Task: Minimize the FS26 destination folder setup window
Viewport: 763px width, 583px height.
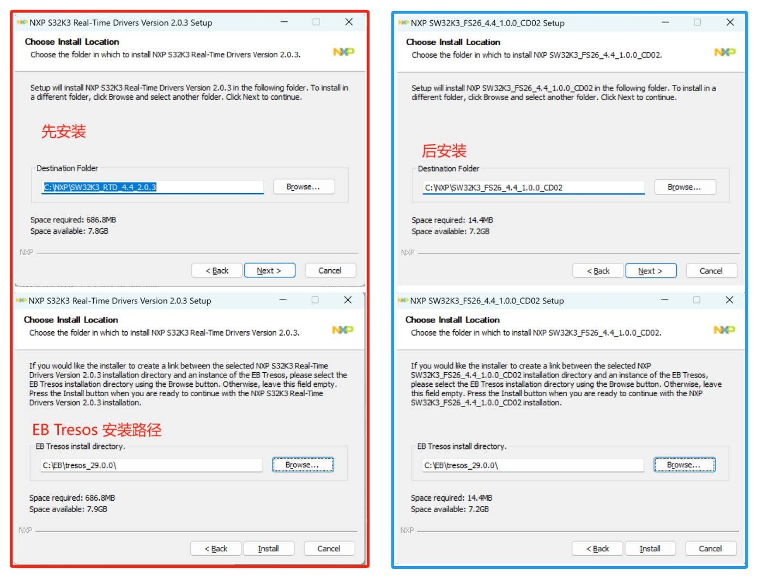Action: [665, 22]
